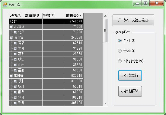Expand the row with value 106610
Screen dimensions: 166x115
click(x=15, y=97)
